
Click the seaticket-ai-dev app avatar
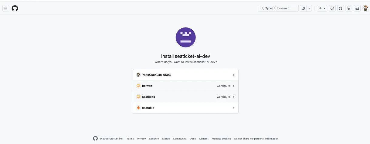[x=185, y=37]
